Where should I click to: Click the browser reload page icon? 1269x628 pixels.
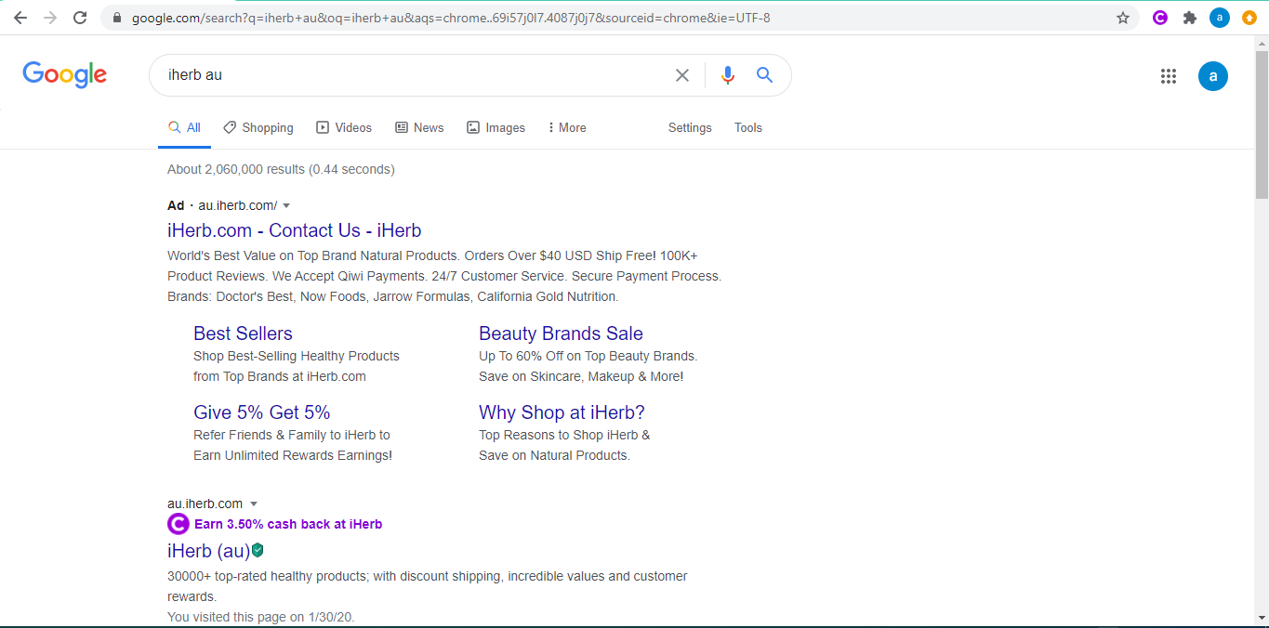coord(80,18)
